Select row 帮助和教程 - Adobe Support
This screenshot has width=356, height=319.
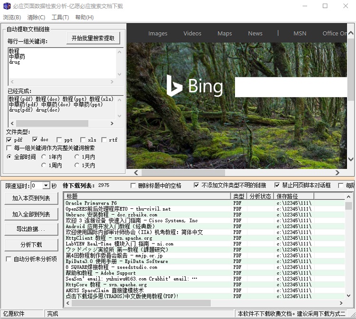(x=204, y=273)
